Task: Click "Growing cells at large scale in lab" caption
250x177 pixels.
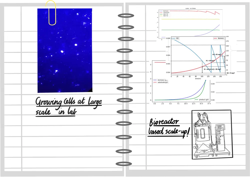Action: (x=68, y=107)
